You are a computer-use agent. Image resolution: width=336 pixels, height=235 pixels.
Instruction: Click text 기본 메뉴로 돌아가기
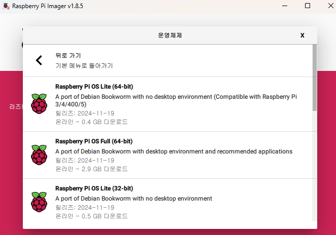(x=84, y=66)
